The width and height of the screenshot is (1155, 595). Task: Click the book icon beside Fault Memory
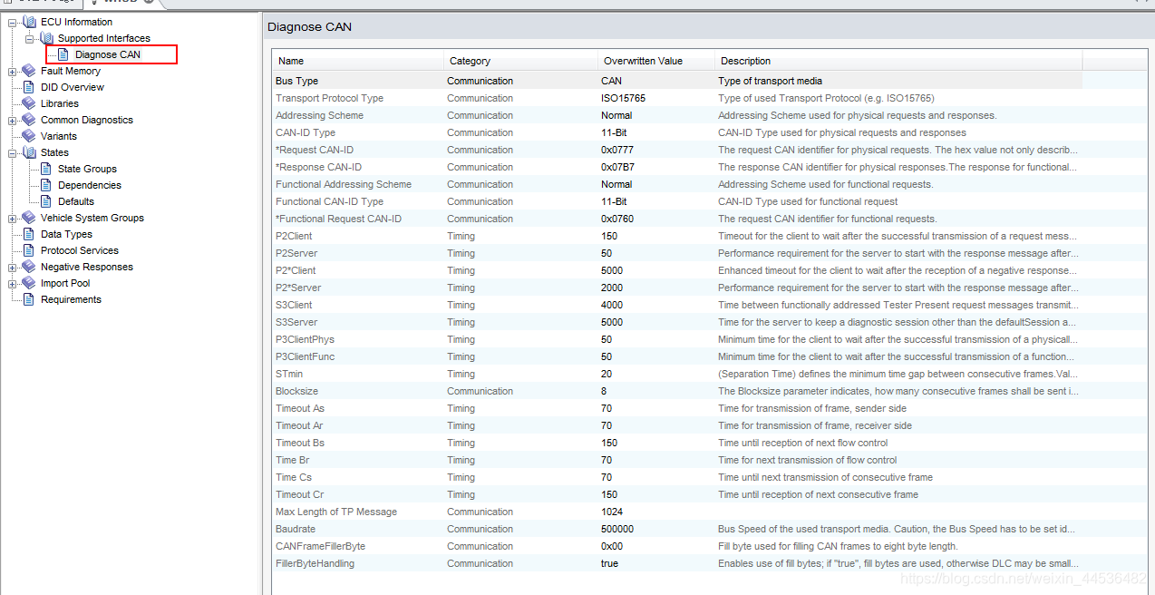pyautogui.click(x=28, y=71)
